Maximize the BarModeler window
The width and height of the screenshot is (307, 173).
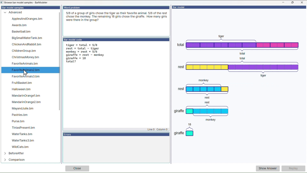(x=292, y=2)
